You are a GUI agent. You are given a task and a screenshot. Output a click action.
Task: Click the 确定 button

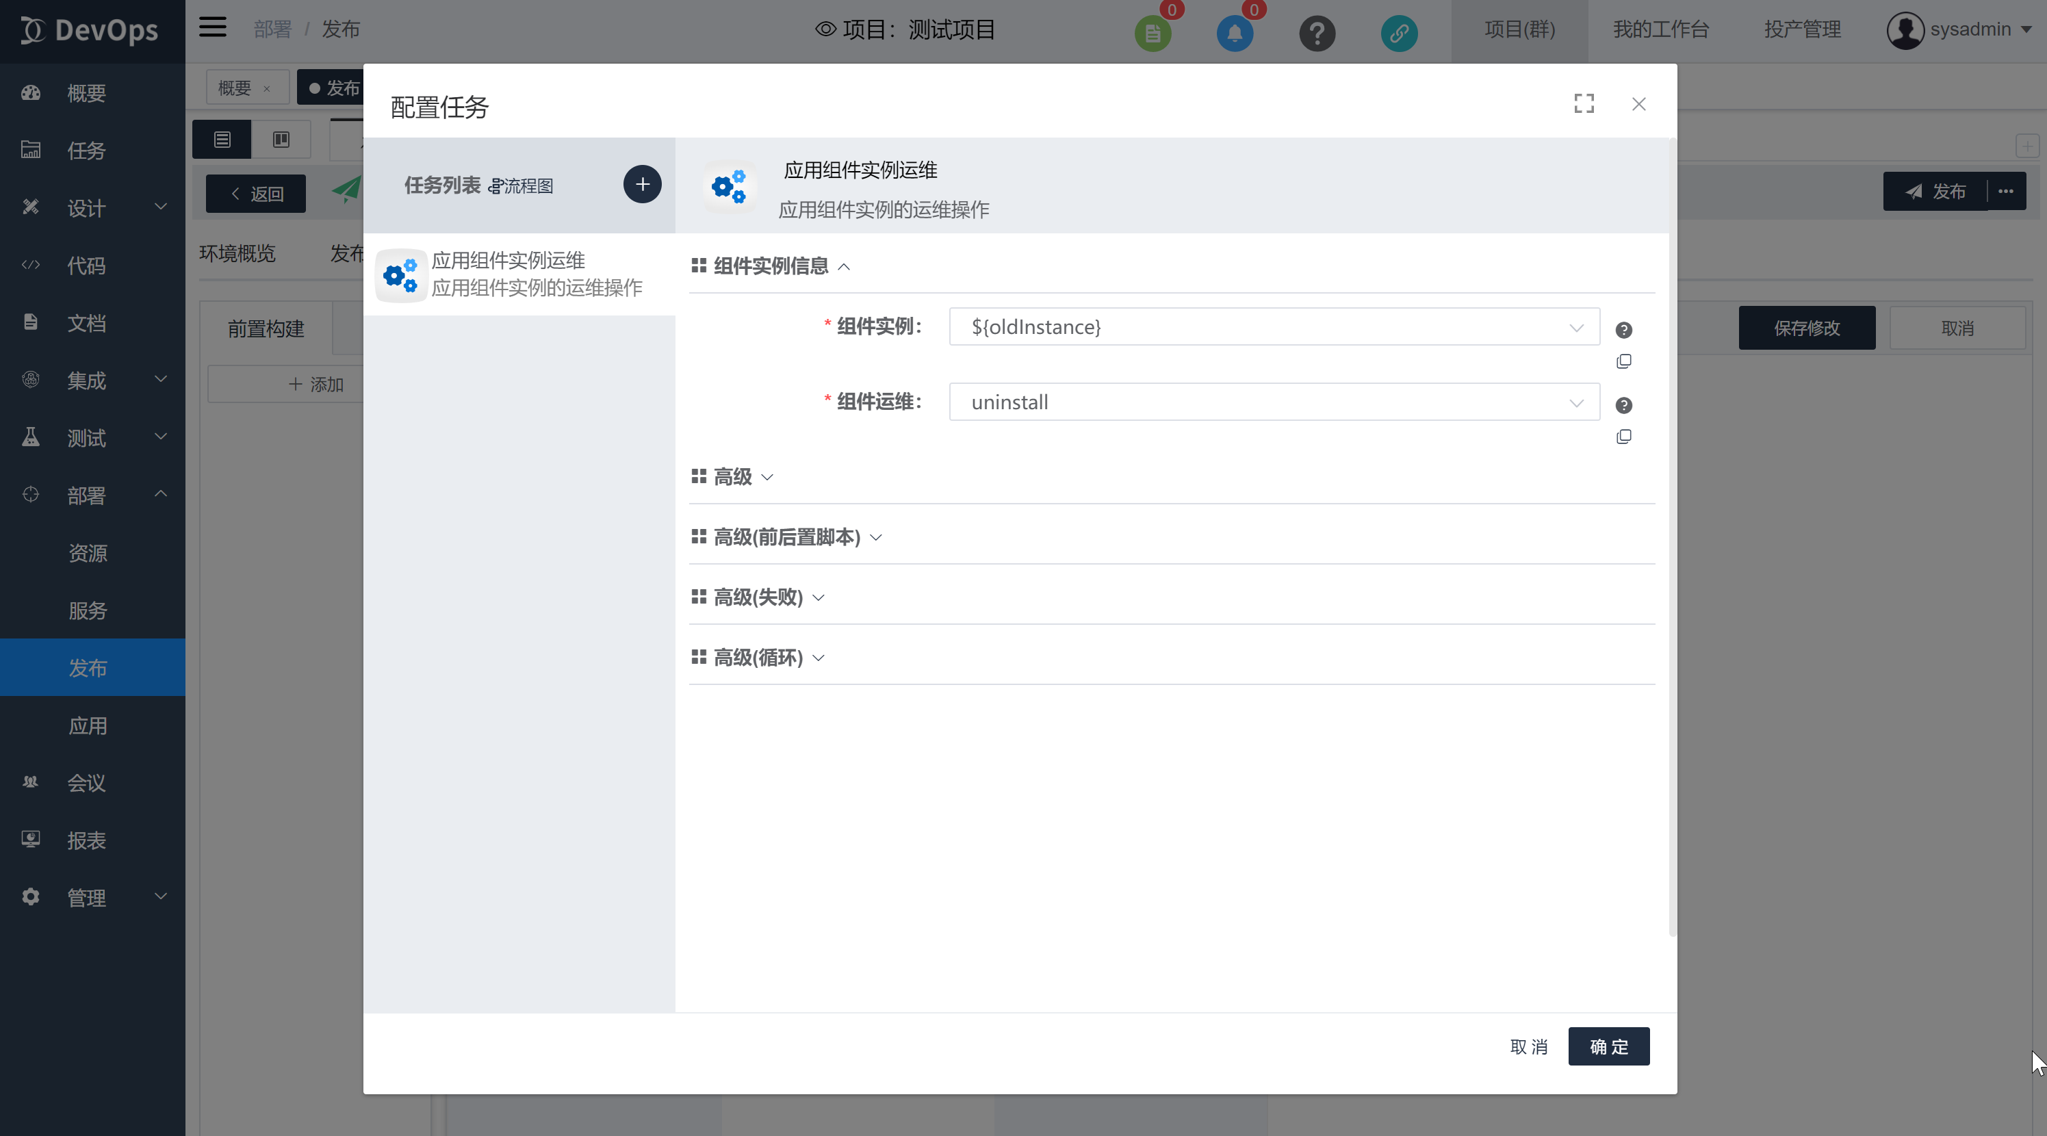tap(1608, 1046)
